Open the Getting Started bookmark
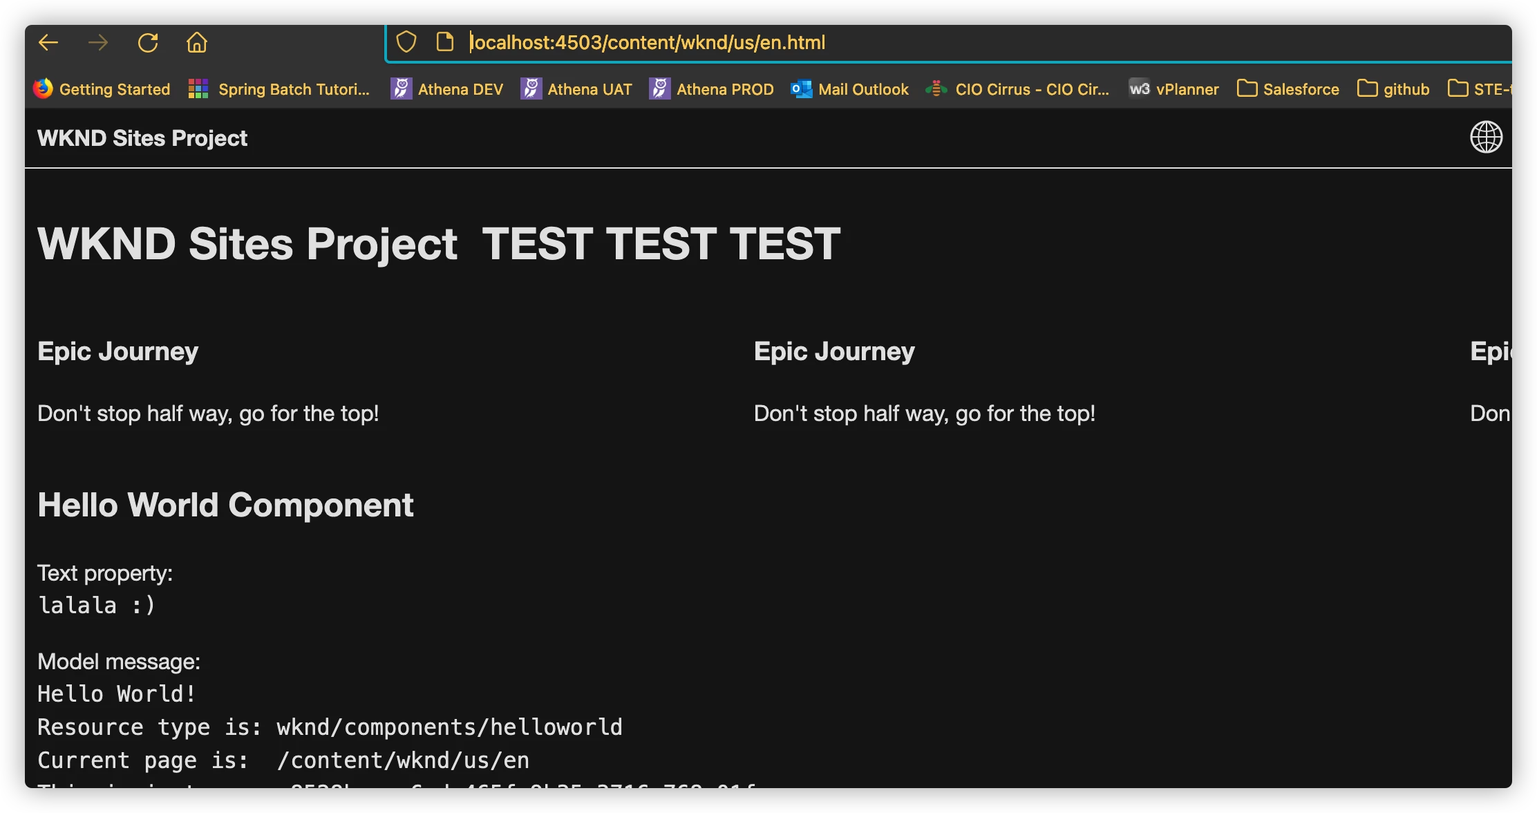This screenshot has width=1537, height=813. 102,89
